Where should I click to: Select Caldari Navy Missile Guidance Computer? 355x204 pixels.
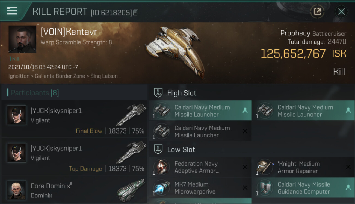(x=303, y=188)
